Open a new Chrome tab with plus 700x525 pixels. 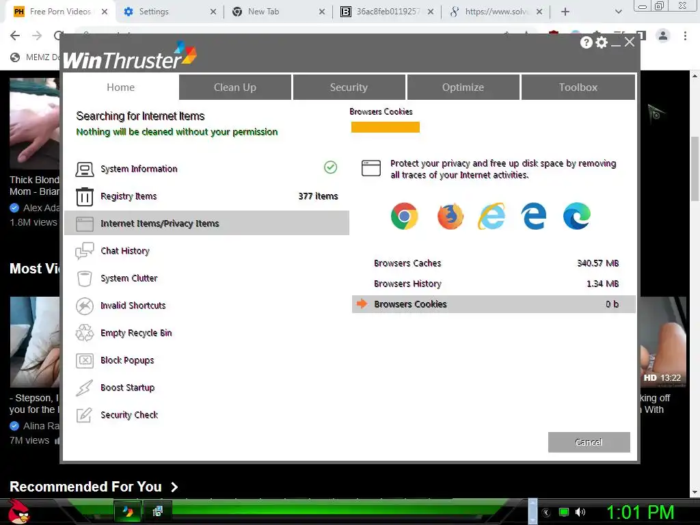pyautogui.click(x=565, y=12)
